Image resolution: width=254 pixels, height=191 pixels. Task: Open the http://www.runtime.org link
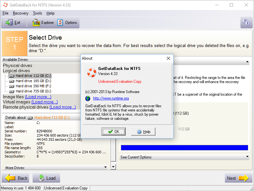(x=111, y=98)
